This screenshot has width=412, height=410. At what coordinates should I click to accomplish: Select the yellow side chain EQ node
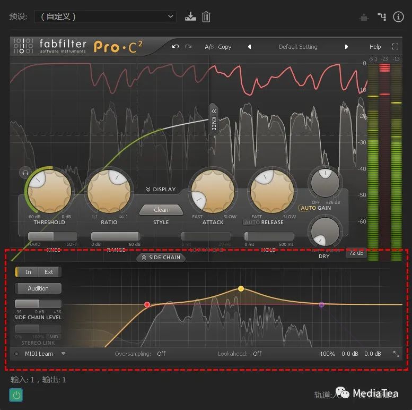[241, 289]
